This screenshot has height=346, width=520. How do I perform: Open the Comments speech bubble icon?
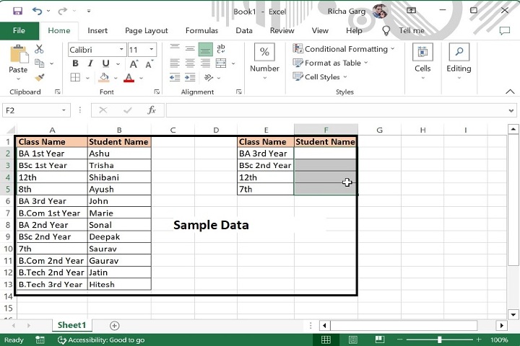504,31
